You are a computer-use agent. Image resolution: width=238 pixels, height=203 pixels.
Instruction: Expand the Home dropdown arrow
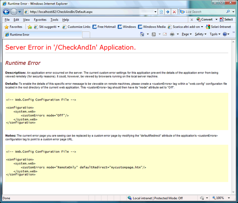coord(148,34)
